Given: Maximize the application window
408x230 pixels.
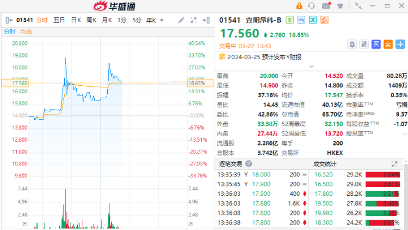Looking at the screenshot, I should [387, 6].
